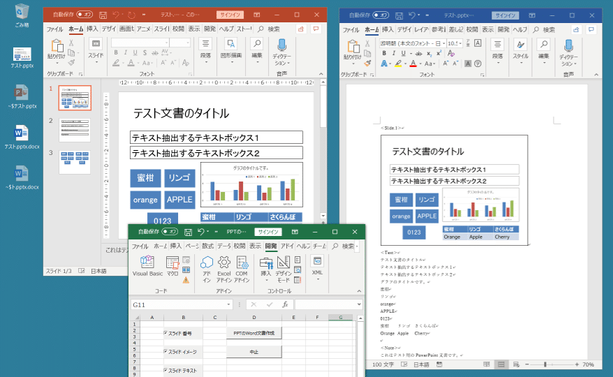Apply strikethrough in Word ribbon
This screenshot has height=377, width=613.
pos(419,54)
